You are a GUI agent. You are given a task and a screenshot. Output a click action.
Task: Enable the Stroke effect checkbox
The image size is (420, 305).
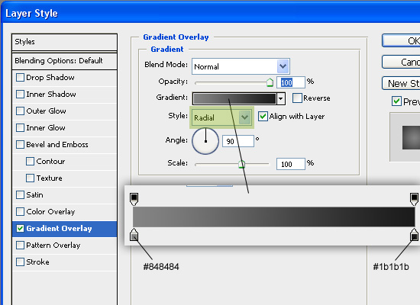20,262
